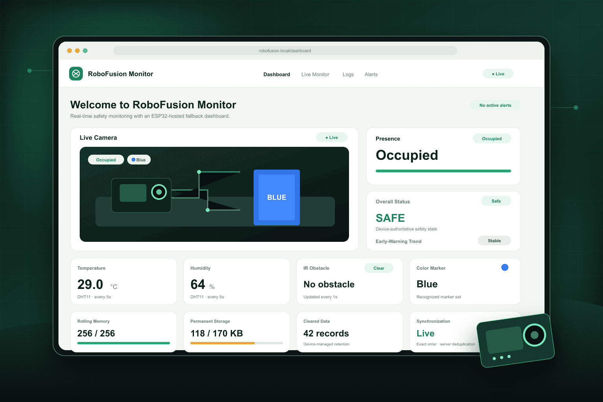The height and width of the screenshot is (402, 603).
Task: Click the Synchronization Live text
Action: tap(426, 333)
